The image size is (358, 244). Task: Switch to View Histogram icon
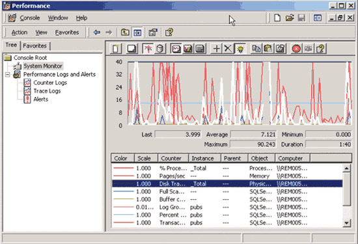point(188,49)
